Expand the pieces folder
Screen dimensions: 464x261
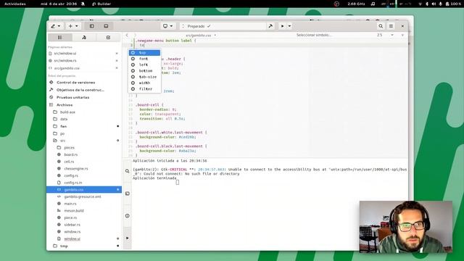tap(70, 147)
